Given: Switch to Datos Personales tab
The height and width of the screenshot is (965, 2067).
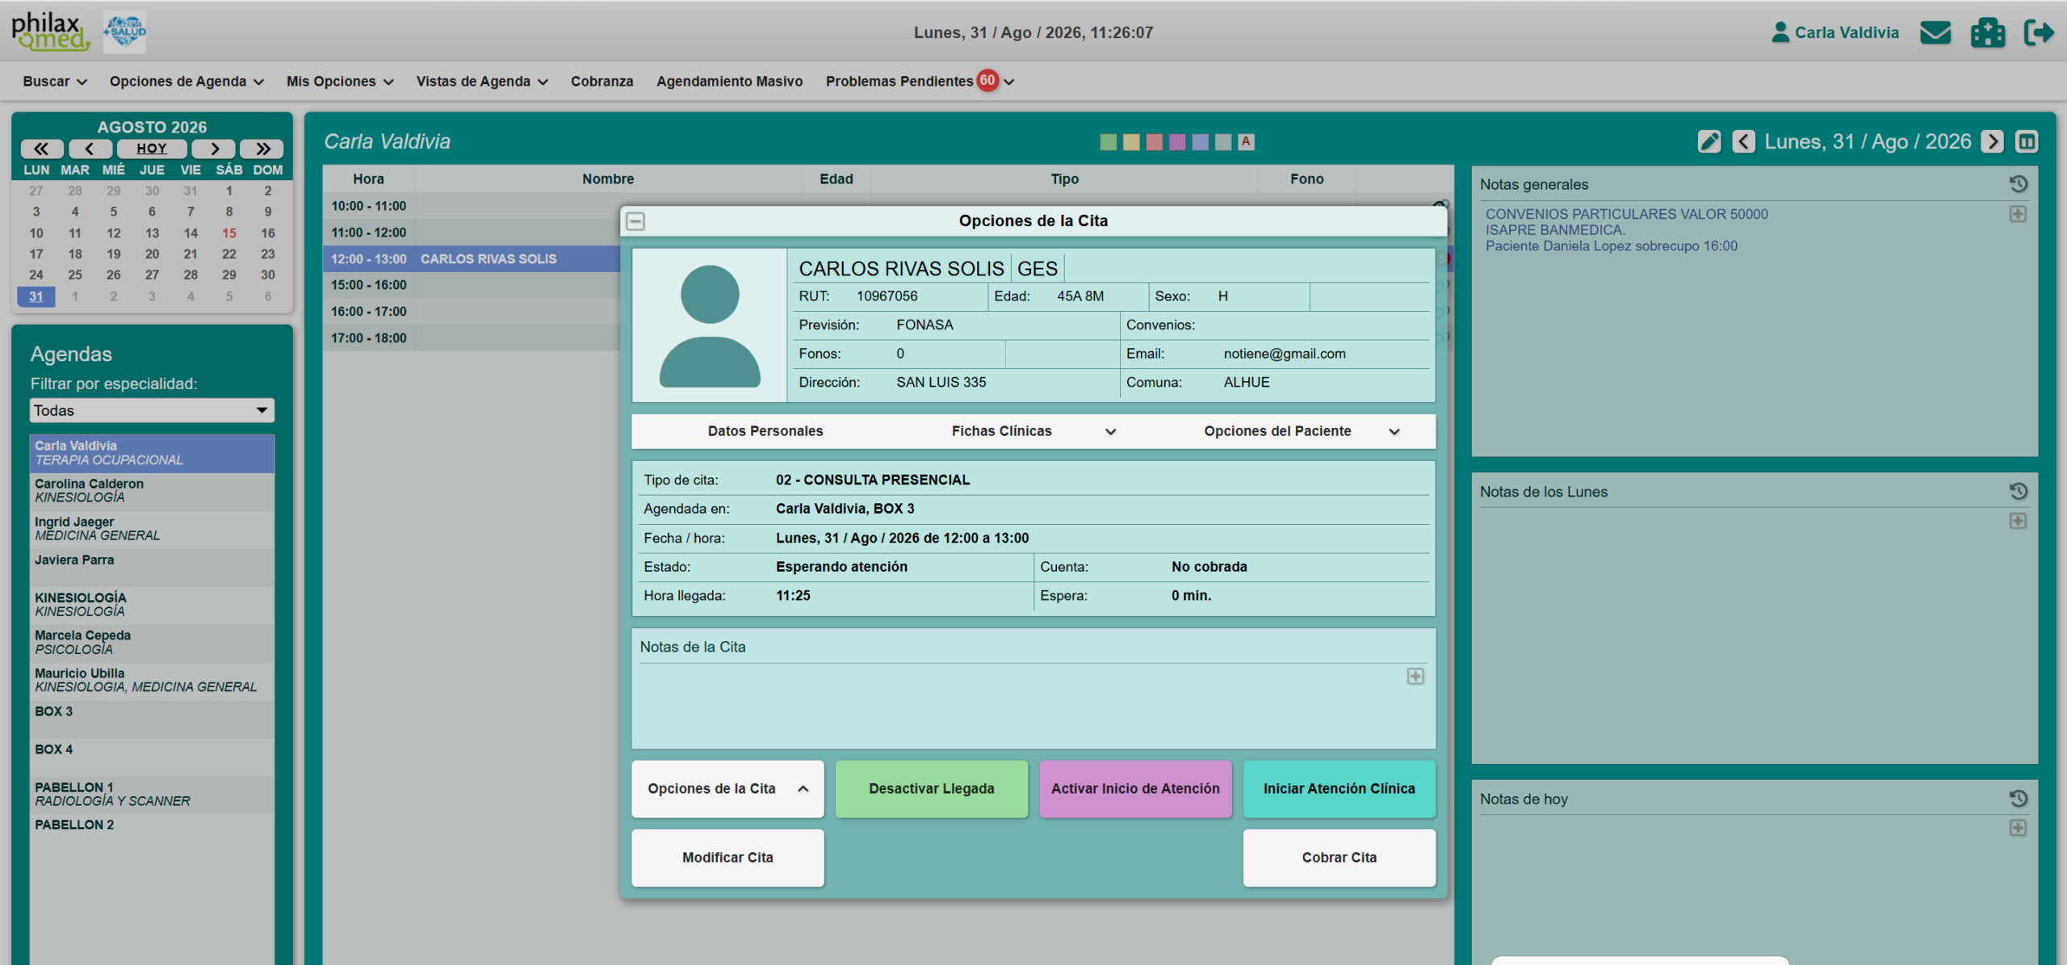Looking at the screenshot, I should tap(765, 431).
